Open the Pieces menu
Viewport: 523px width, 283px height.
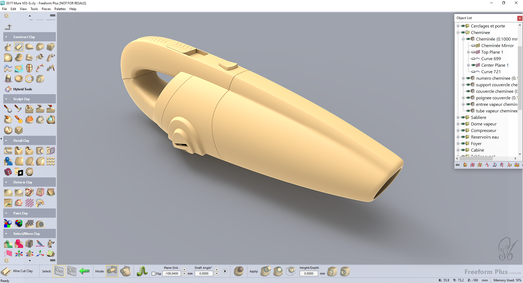(x=46, y=9)
